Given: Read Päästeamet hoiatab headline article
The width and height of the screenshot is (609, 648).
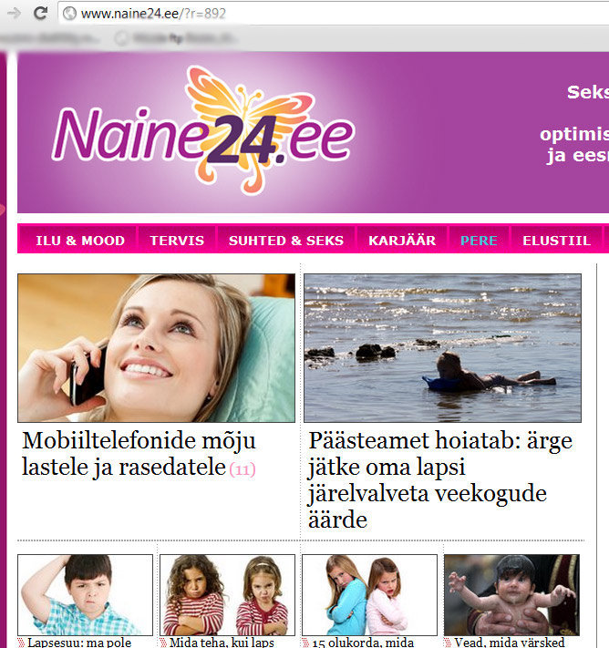Looking at the screenshot, I should (x=440, y=480).
